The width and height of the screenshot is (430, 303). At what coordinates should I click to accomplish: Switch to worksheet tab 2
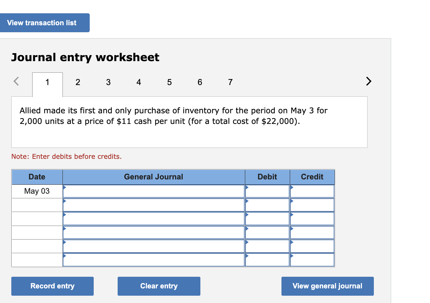coord(78,82)
